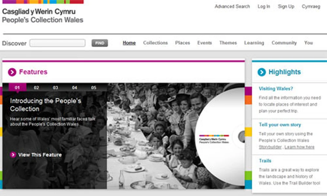Go to the Home menu item
This screenshot has width=327, height=196.
click(x=129, y=43)
